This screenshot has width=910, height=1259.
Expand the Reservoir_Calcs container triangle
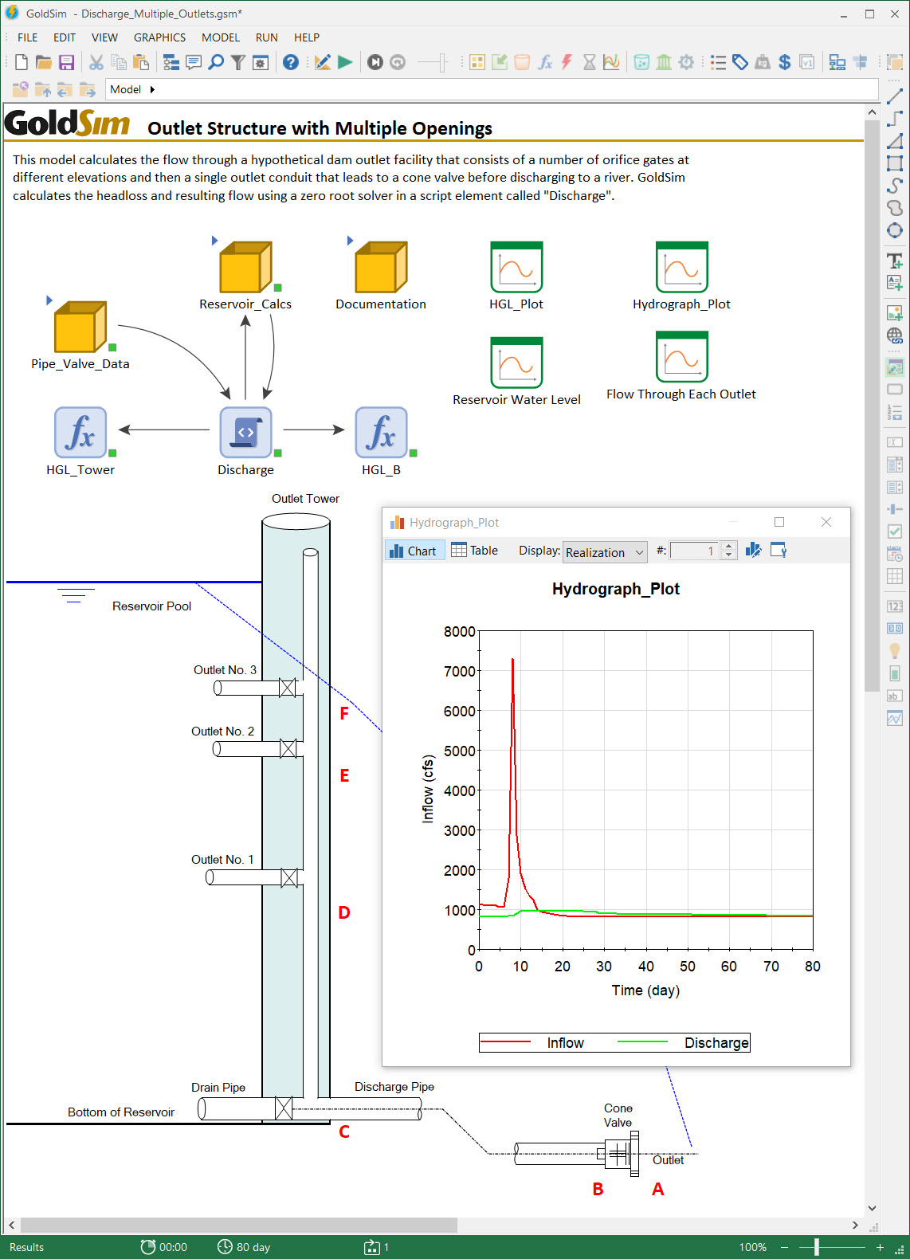[214, 240]
